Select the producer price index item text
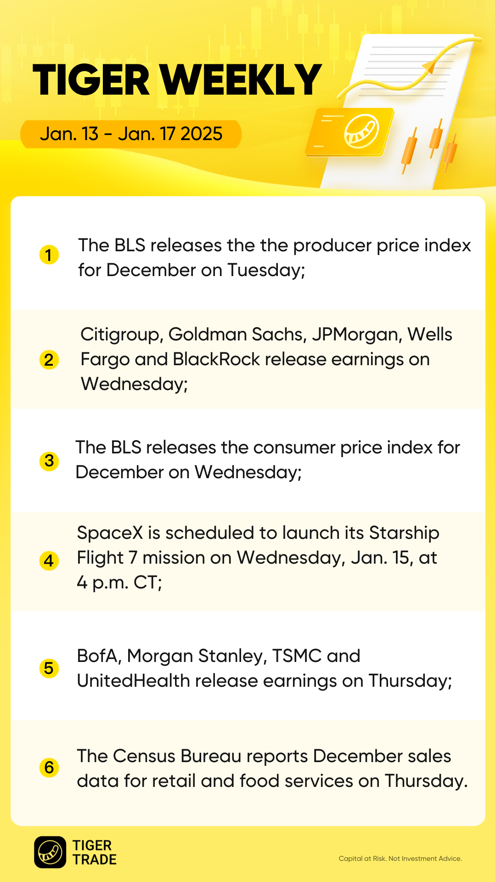The image size is (496, 882). 274,258
